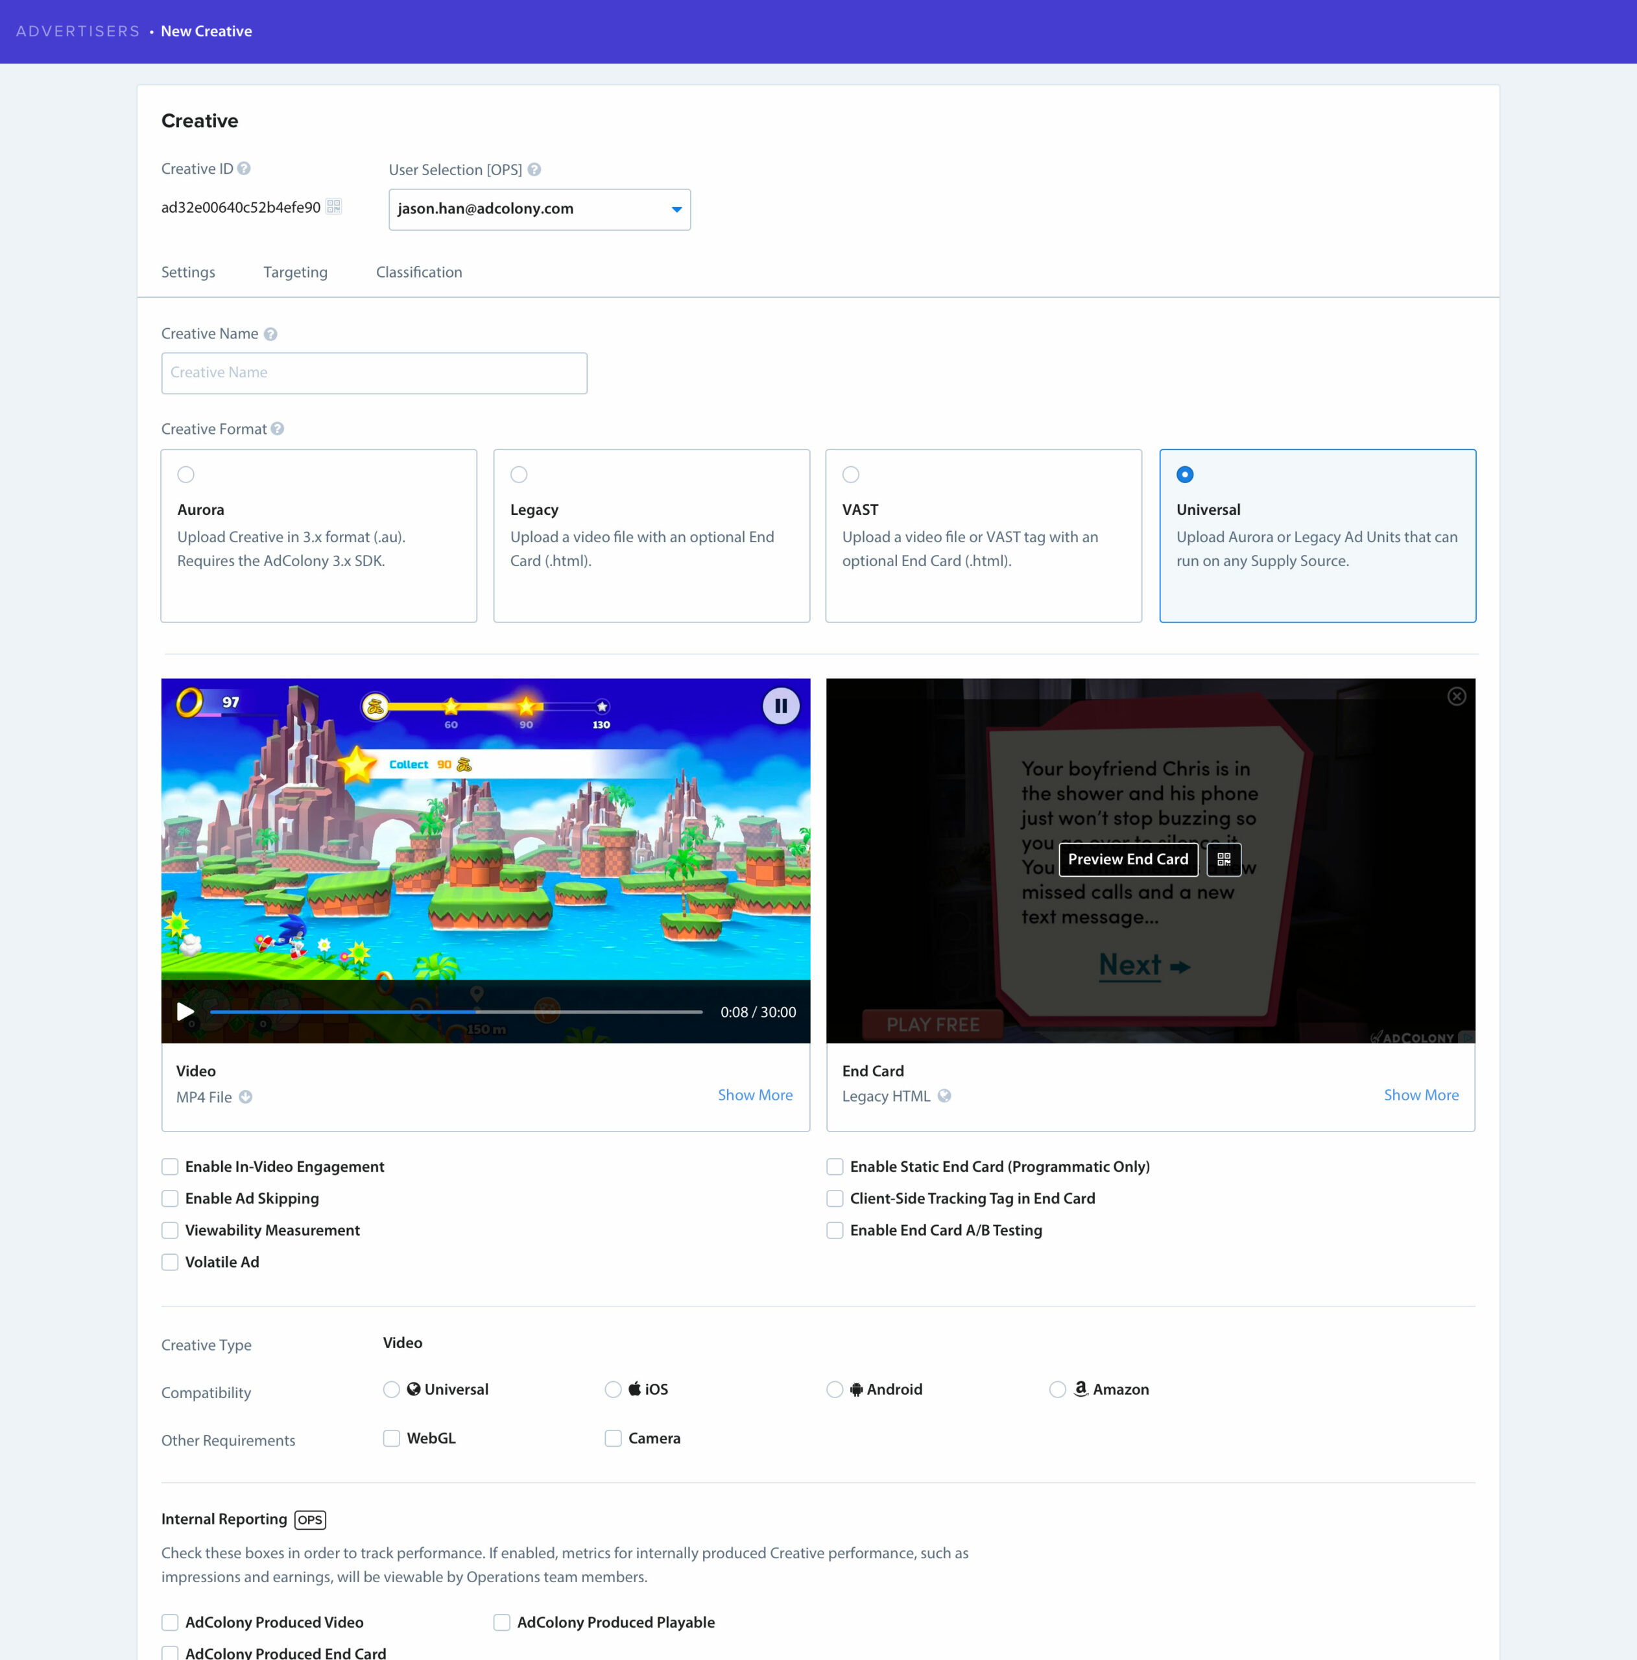
Task: Click the video time 0:08 / 30:00
Action: tap(758, 1012)
